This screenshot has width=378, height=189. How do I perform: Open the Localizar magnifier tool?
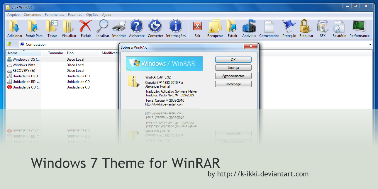102,27
